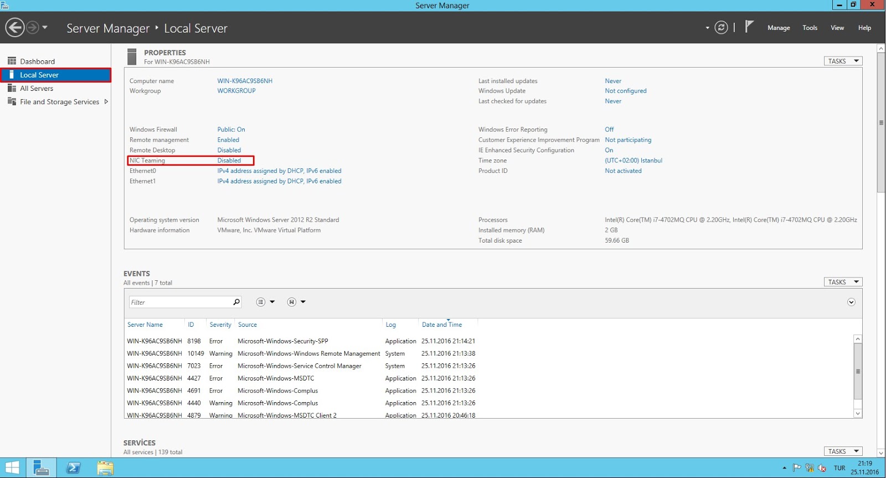Open the Events list criteria icon
The width and height of the screenshot is (886, 478).
coord(261,302)
